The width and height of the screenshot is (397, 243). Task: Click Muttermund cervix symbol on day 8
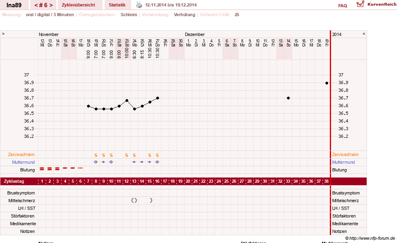pyautogui.click(x=96, y=162)
